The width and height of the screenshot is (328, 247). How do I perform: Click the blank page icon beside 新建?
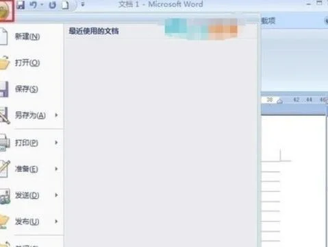pyautogui.click(x=3, y=36)
